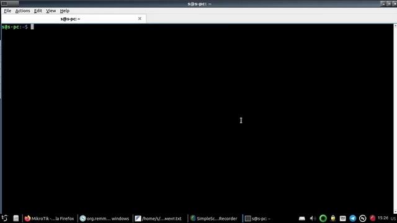The height and width of the screenshot is (223, 397).
Task: Close the s@s-pc terminal tab
Action: tap(140, 19)
